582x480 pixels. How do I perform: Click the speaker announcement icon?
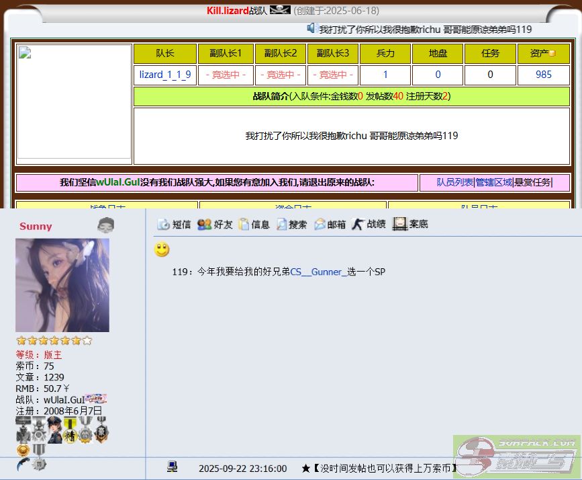coord(311,28)
